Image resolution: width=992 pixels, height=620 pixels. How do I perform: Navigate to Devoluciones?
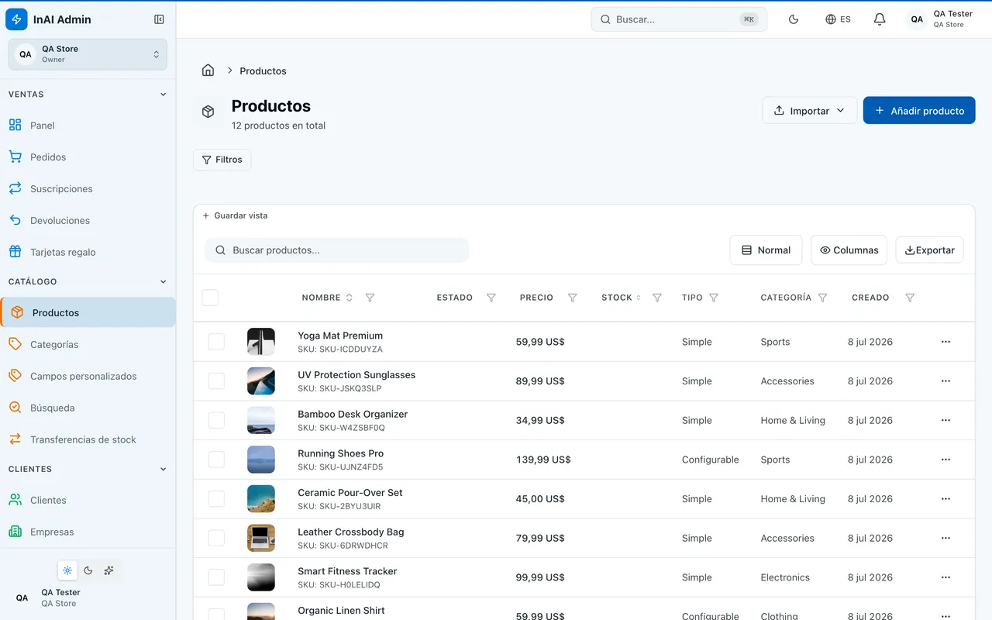(x=88, y=221)
